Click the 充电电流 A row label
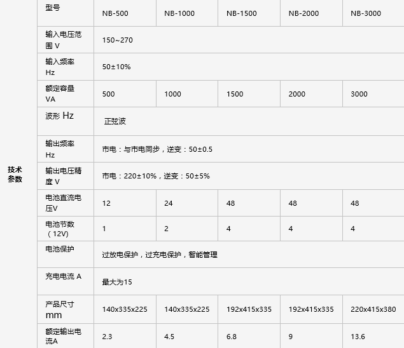This screenshot has width=404, height=348. (63, 276)
